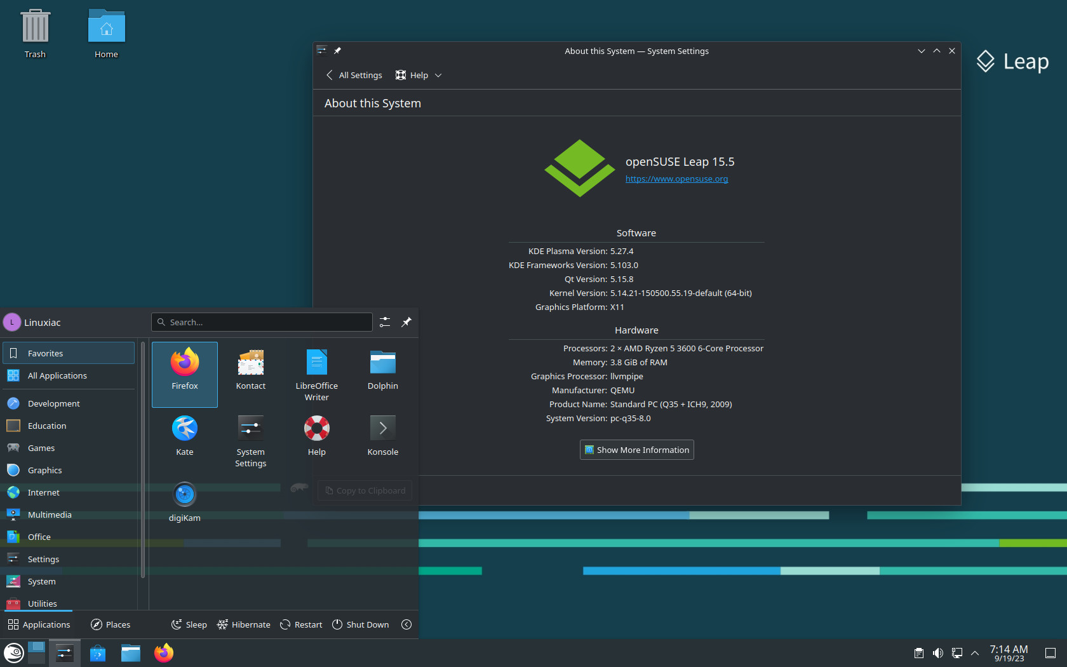This screenshot has height=667, width=1067.
Task: Click the Linuxiac user avatar
Action: (12, 322)
